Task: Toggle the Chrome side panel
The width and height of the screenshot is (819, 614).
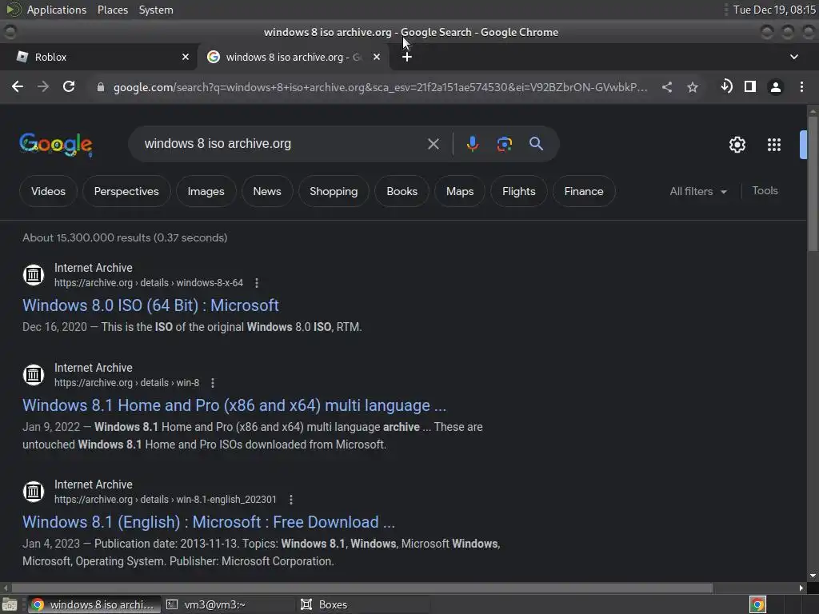Action: tap(750, 86)
